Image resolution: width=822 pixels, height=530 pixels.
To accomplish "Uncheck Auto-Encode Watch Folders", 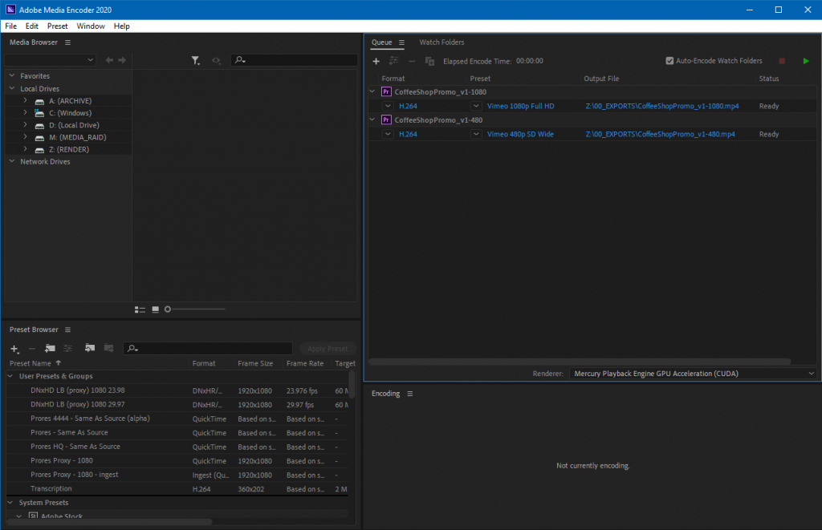I will click(670, 61).
